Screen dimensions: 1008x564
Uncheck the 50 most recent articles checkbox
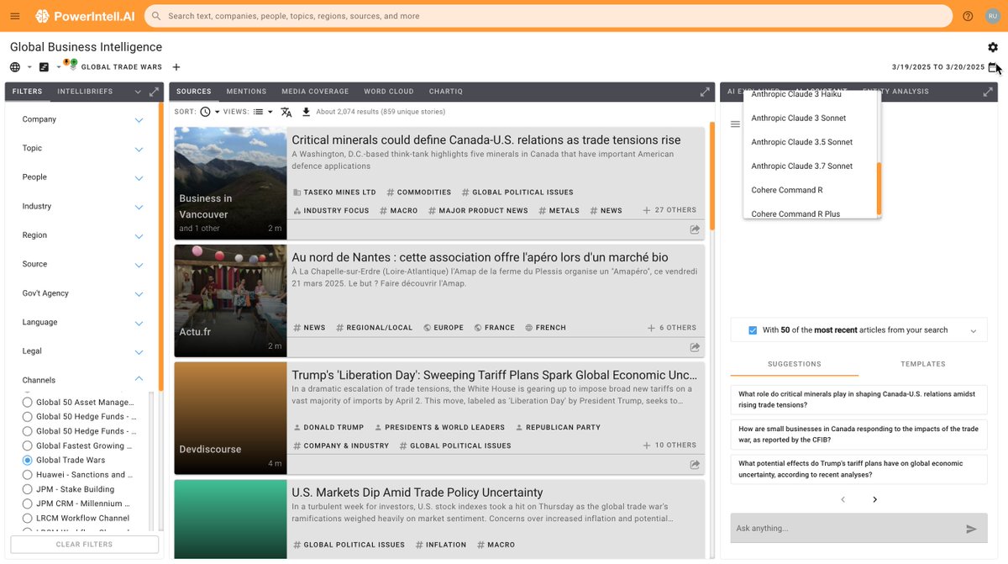[x=753, y=330]
